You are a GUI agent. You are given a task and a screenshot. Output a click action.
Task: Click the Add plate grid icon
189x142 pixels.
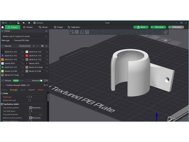click(x=77, y=32)
